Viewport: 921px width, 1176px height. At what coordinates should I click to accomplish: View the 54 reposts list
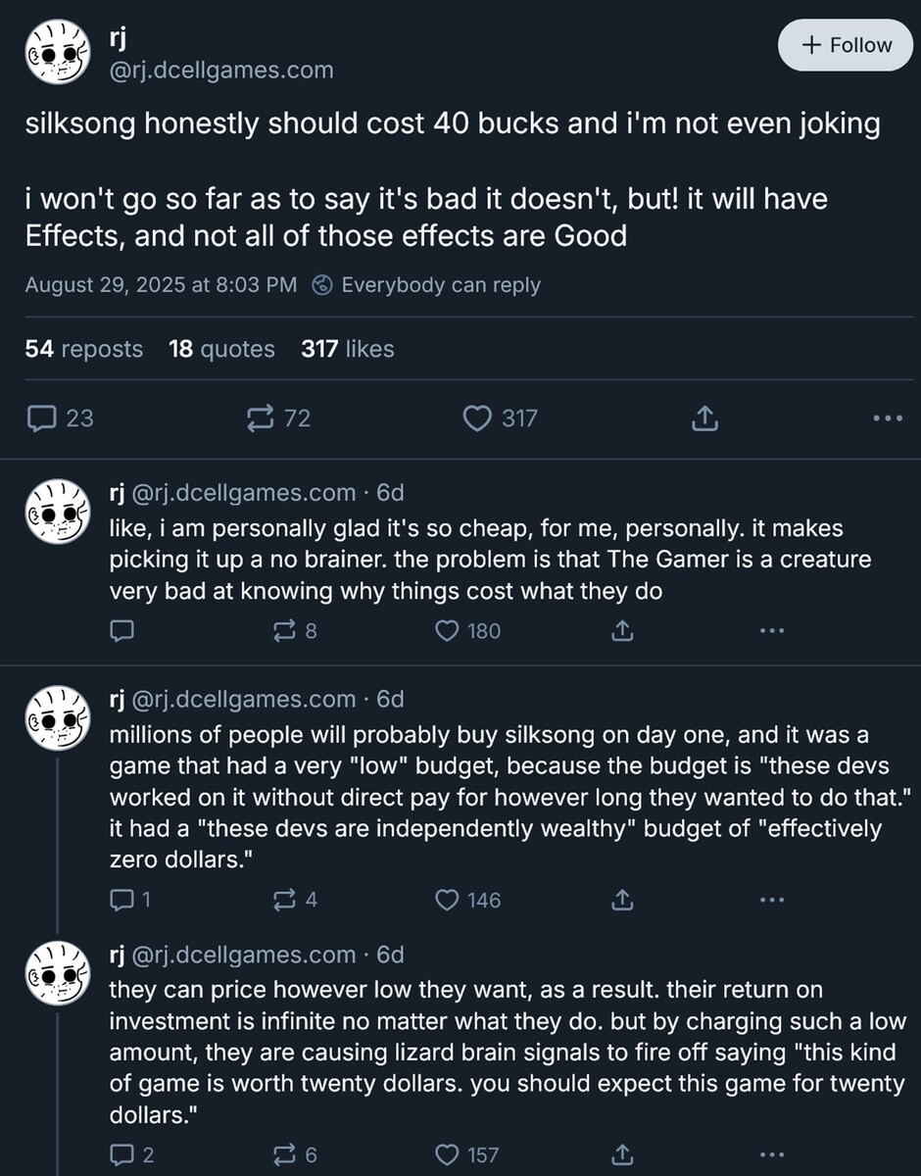pos(83,349)
